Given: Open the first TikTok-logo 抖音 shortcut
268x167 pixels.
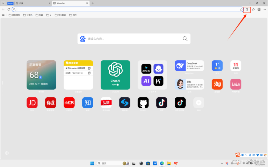Looking at the screenshot, I should click(162, 103).
